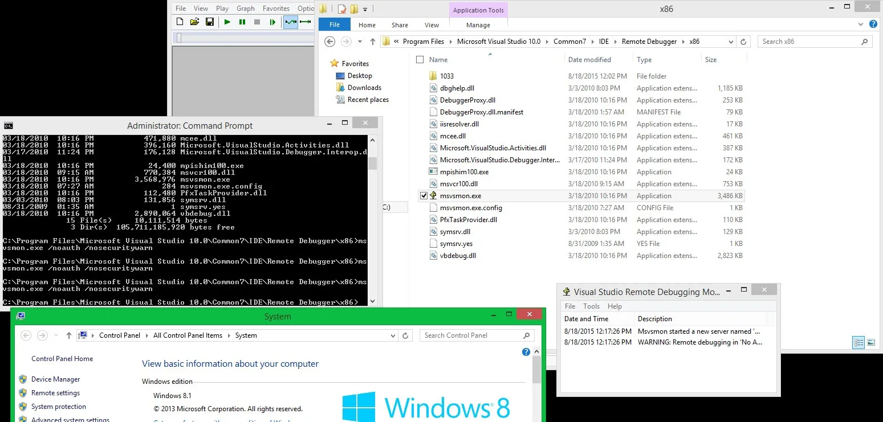This screenshot has width=883, height=422.
Task: Open Help menu in Remote Debugging Monitor
Action: tap(615, 306)
